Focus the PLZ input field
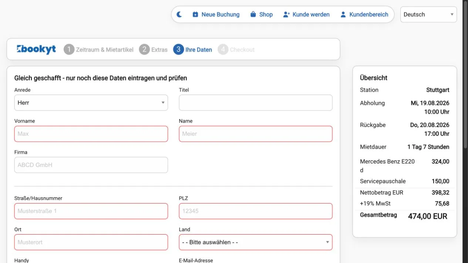The width and height of the screenshot is (468, 263). click(x=256, y=211)
